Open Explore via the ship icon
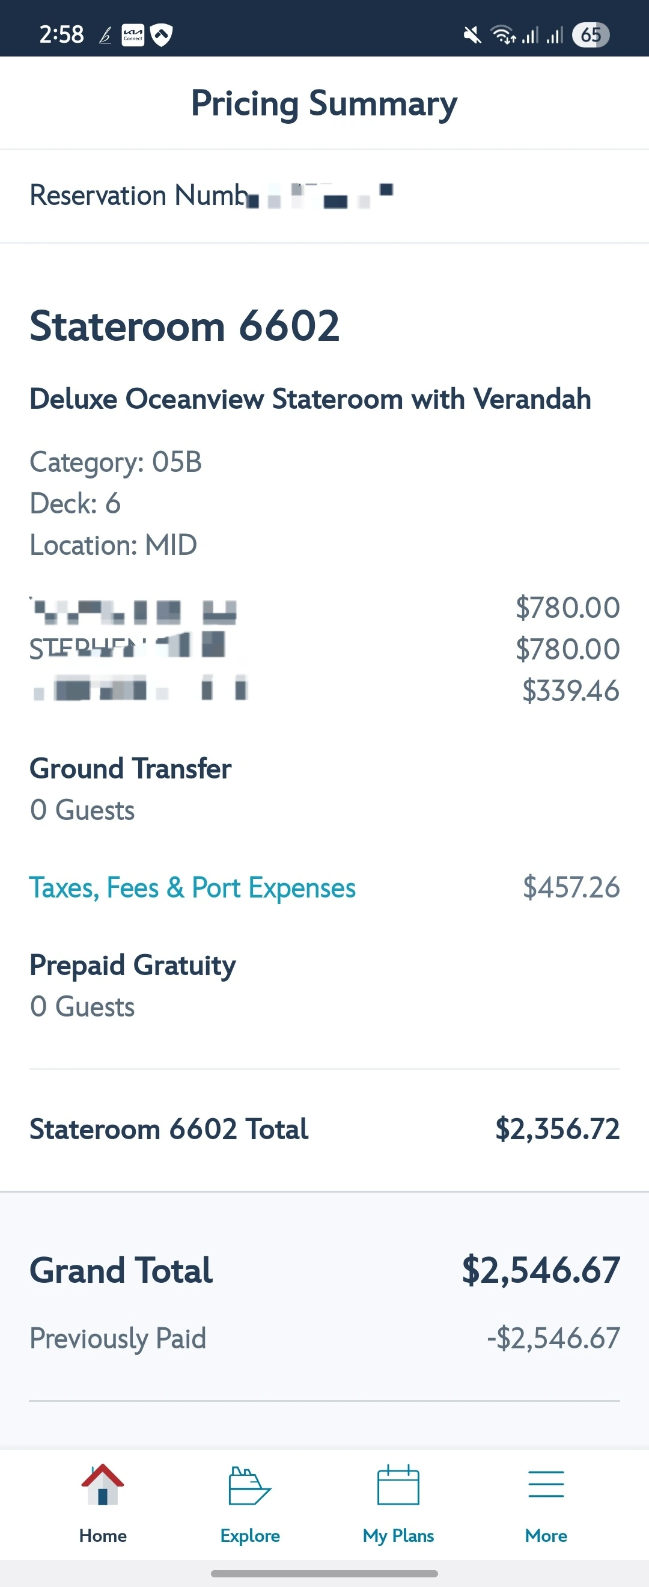Viewport: 649px width, 1587px height. tap(249, 1485)
